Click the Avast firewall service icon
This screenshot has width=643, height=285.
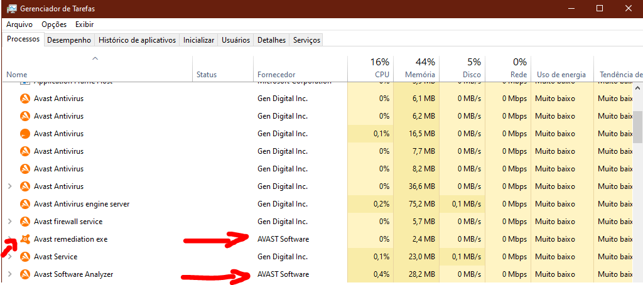25,222
